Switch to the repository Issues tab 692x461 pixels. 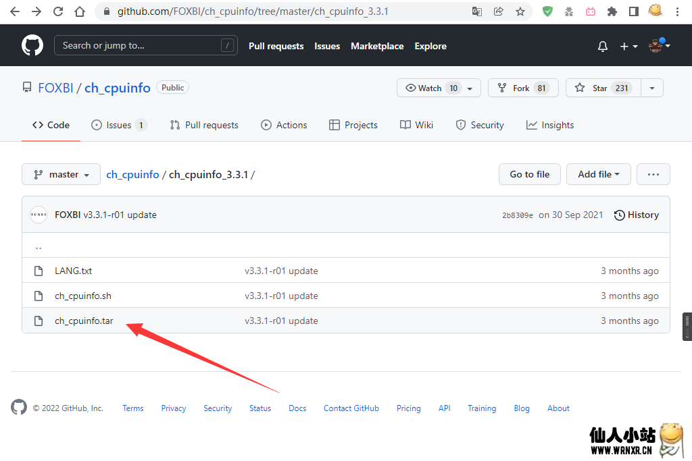[119, 125]
